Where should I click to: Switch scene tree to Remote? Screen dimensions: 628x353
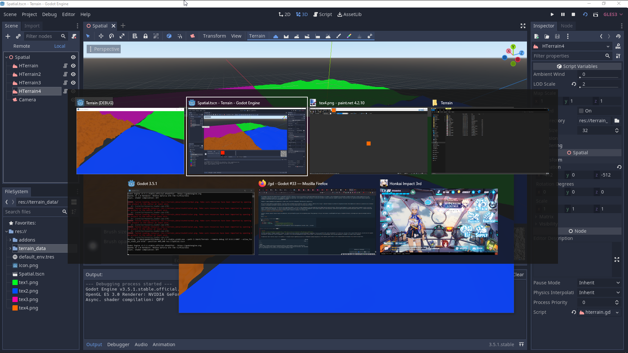(x=22, y=46)
